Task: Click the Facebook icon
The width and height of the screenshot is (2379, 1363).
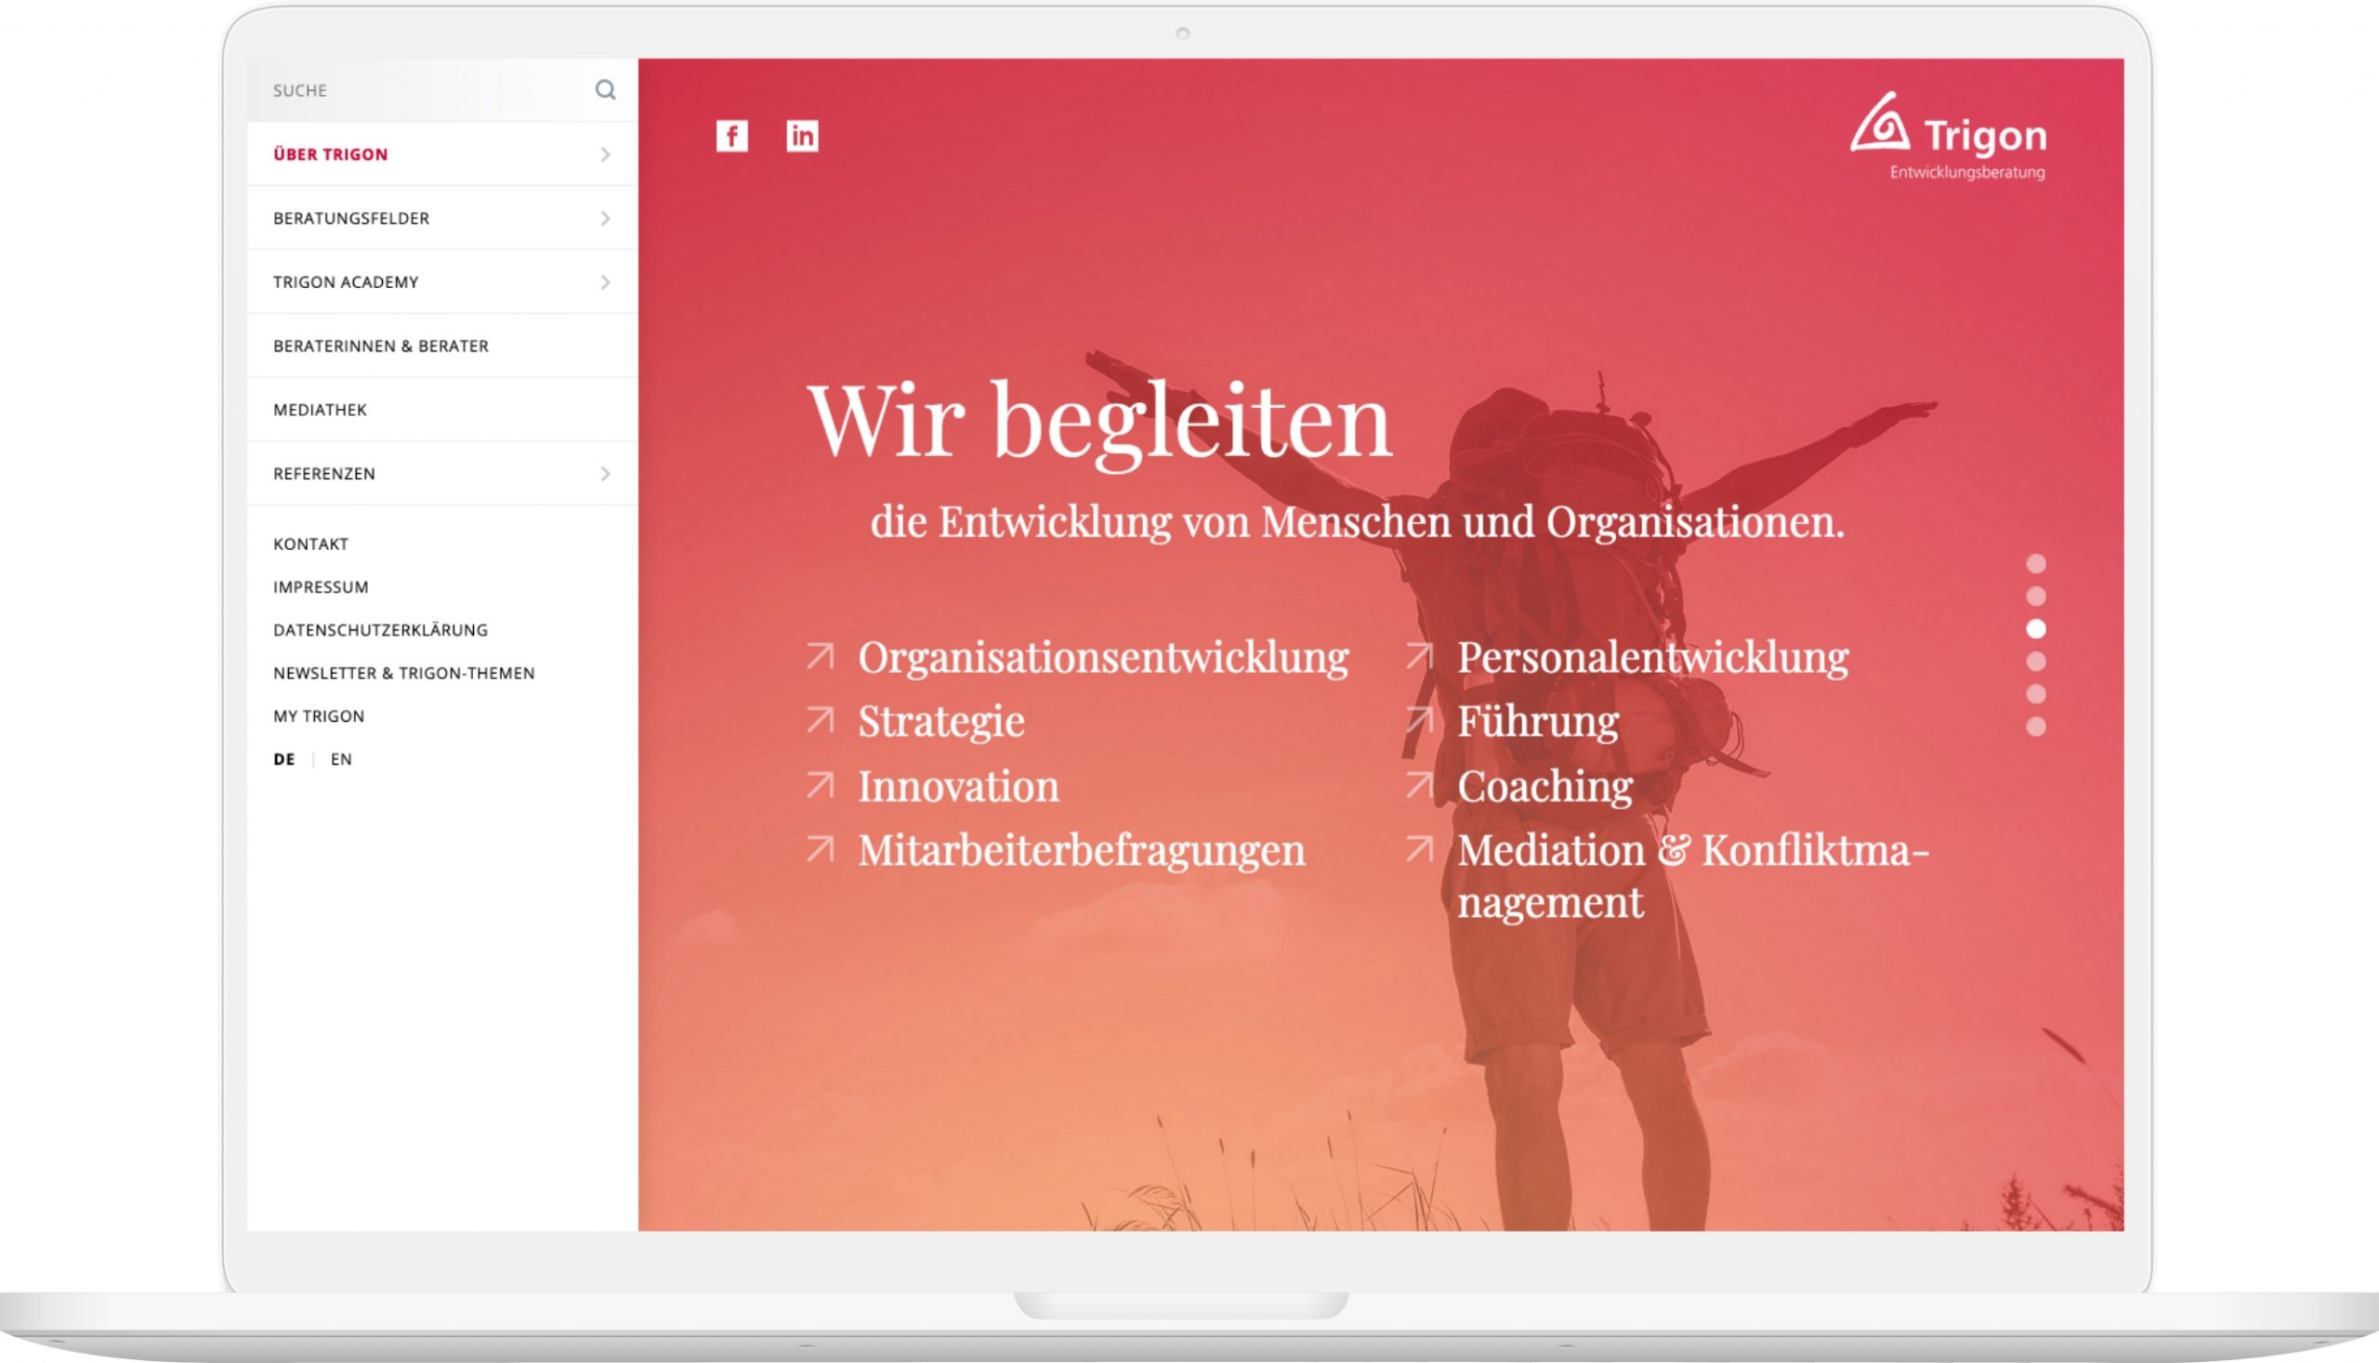Action: (733, 134)
